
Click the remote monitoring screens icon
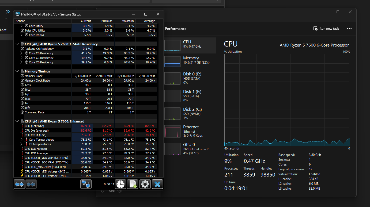pos(86,184)
